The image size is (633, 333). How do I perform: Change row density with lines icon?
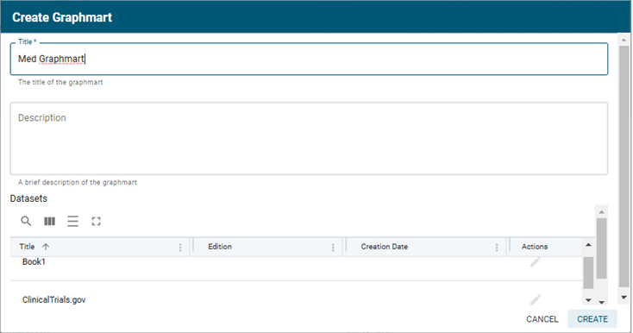pyautogui.click(x=72, y=221)
